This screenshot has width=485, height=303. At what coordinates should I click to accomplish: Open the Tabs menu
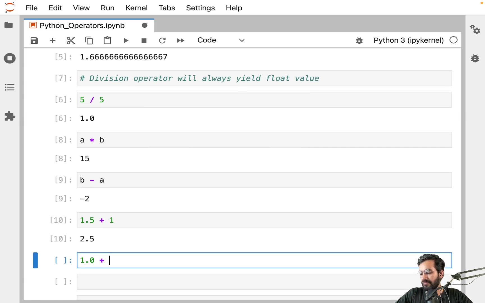(x=167, y=8)
